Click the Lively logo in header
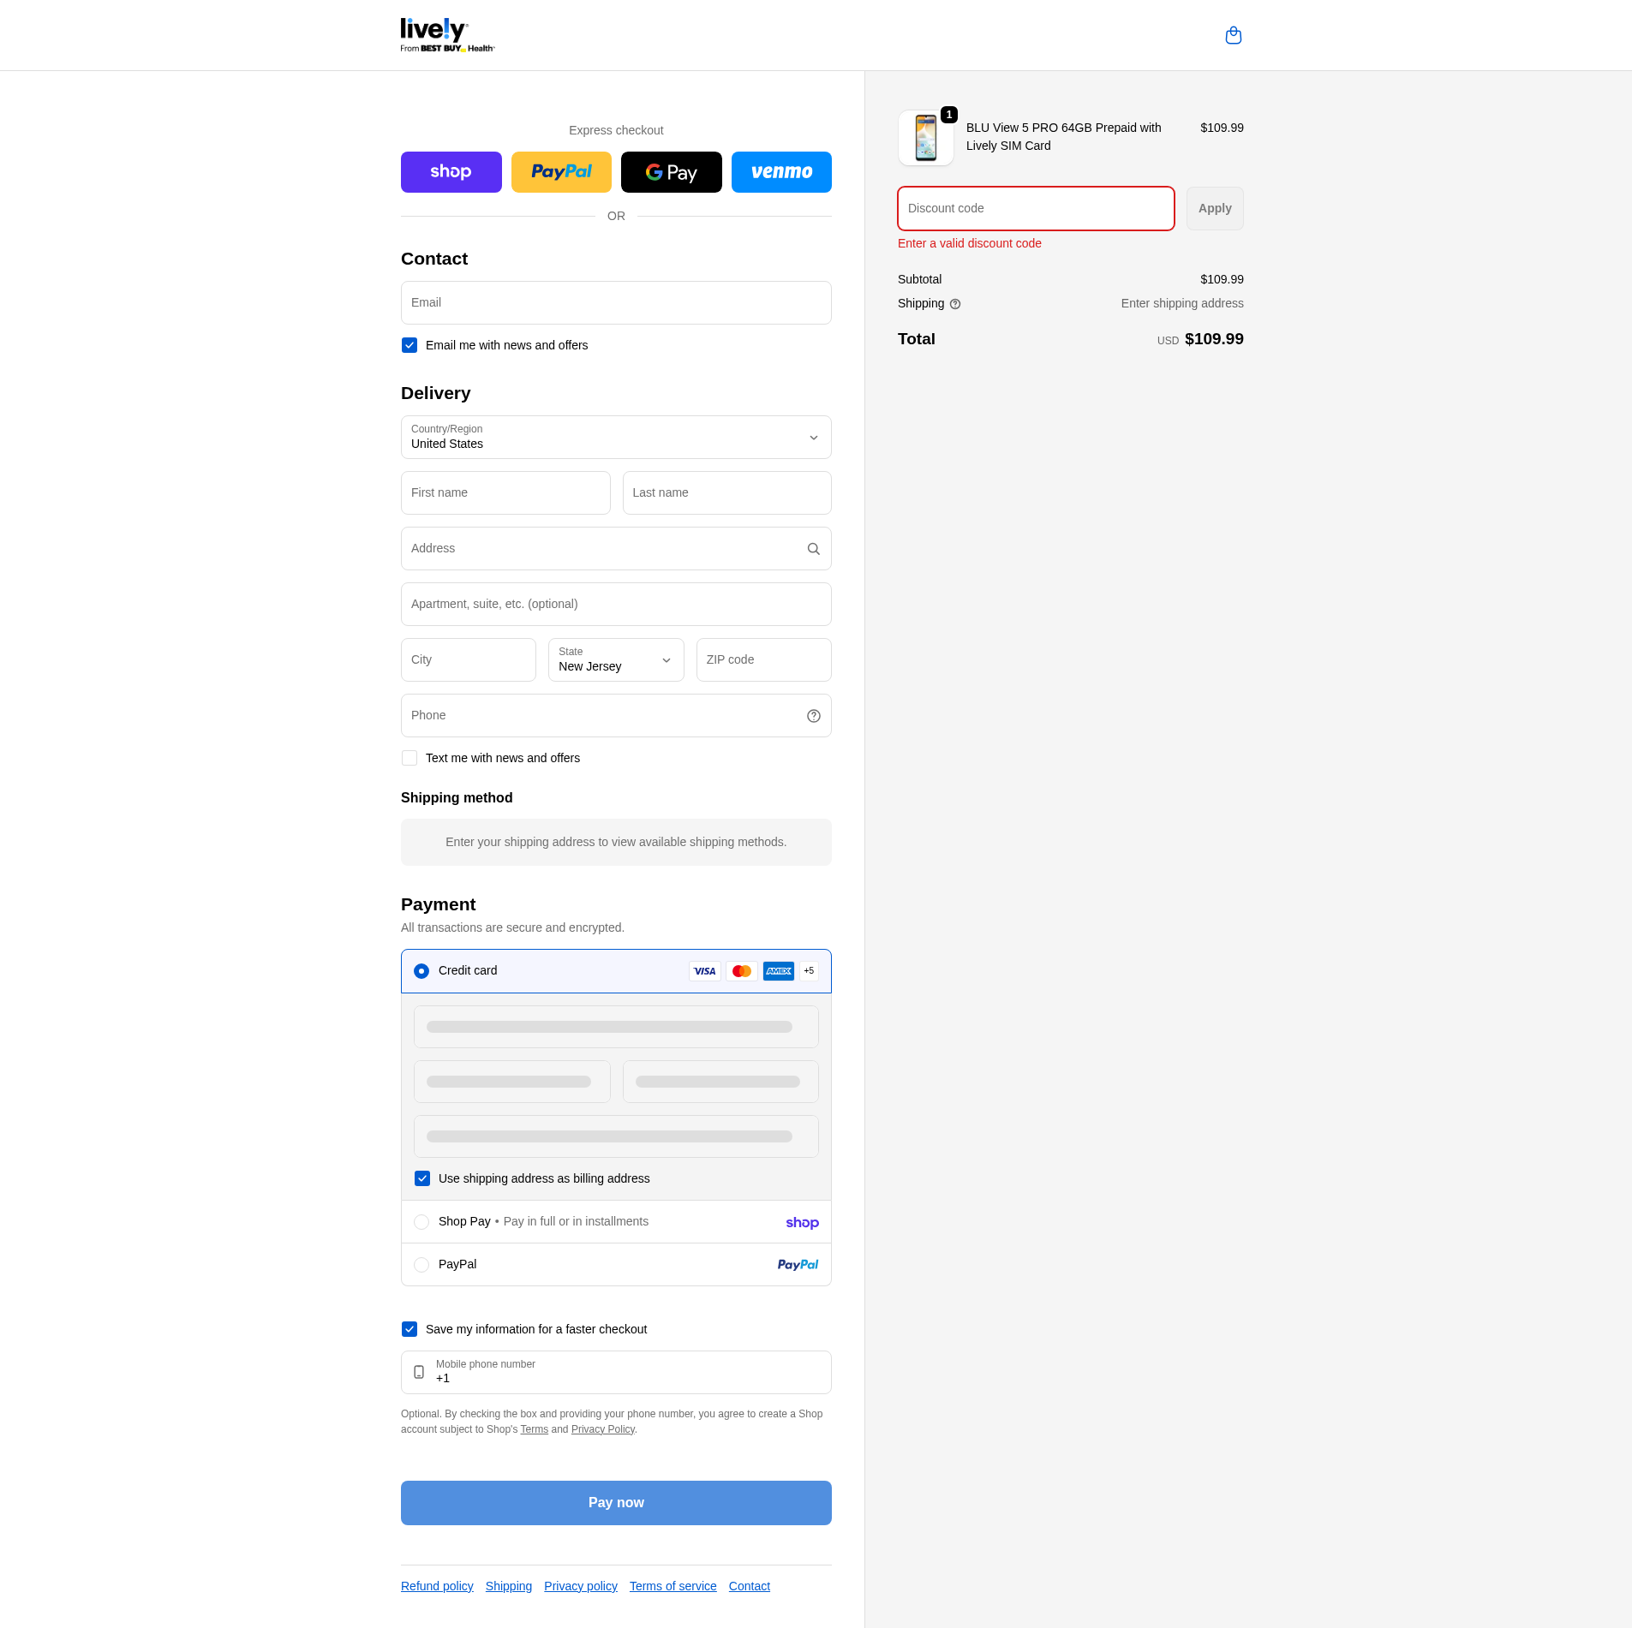The image size is (1632, 1628). click(x=446, y=35)
